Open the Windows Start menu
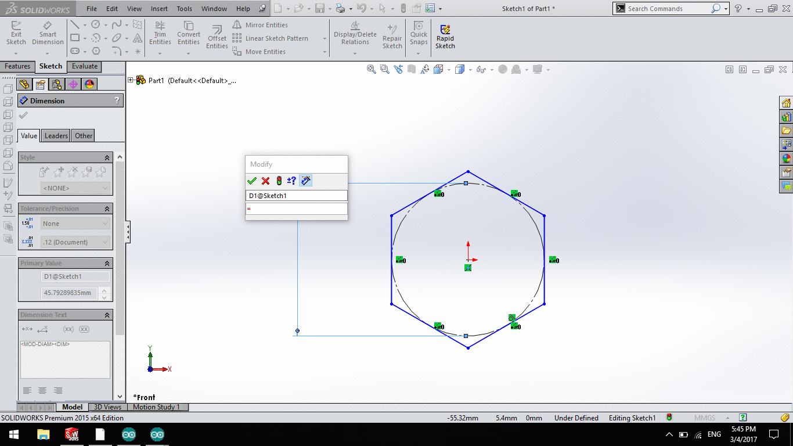Image resolution: width=793 pixels, height=446 pixels. point(14,434)
